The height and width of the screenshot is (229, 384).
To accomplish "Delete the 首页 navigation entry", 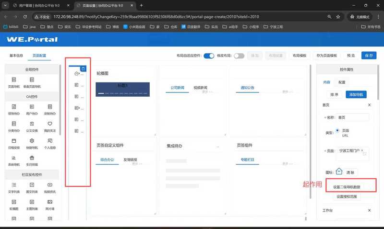I will (x=369, y=105).
